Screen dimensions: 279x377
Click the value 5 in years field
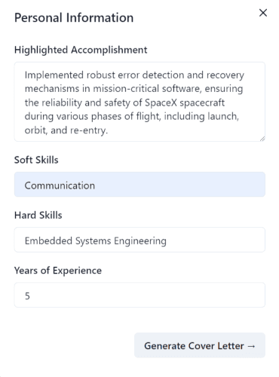27,296
